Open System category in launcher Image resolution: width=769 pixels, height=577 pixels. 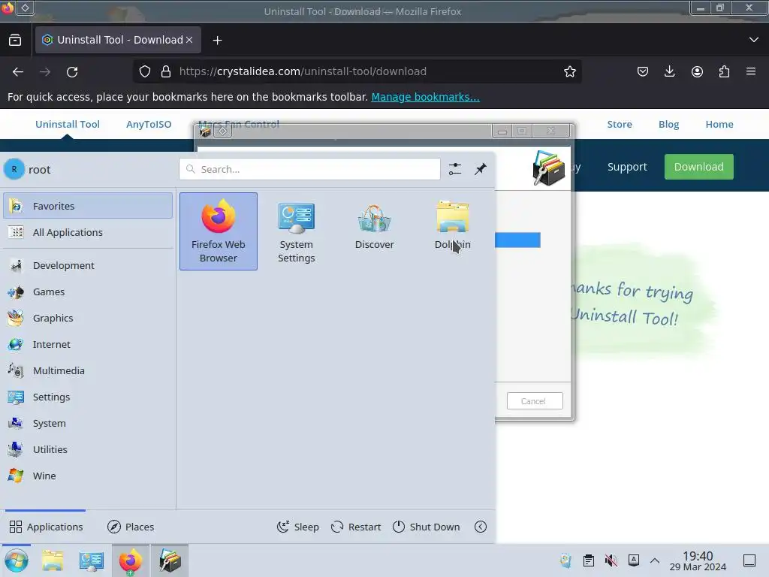coord(88,423)
